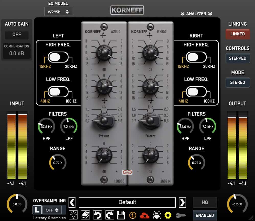
Task: Click the gray key license icon
Action: point(181,215)
